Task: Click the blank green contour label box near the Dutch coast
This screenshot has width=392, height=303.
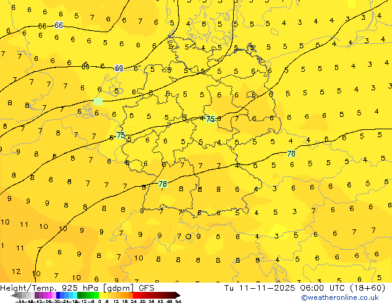Action: (x=98, y=101)
